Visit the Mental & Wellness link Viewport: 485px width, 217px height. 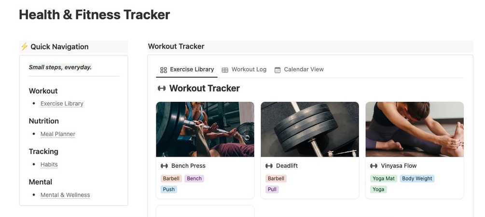pyautogui.click(x=65, y=195)
